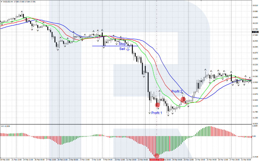This screenshot has width=259, height=161.
Task: Click the AO -0.1030 indicator label
Action: [x=6, y=126]
